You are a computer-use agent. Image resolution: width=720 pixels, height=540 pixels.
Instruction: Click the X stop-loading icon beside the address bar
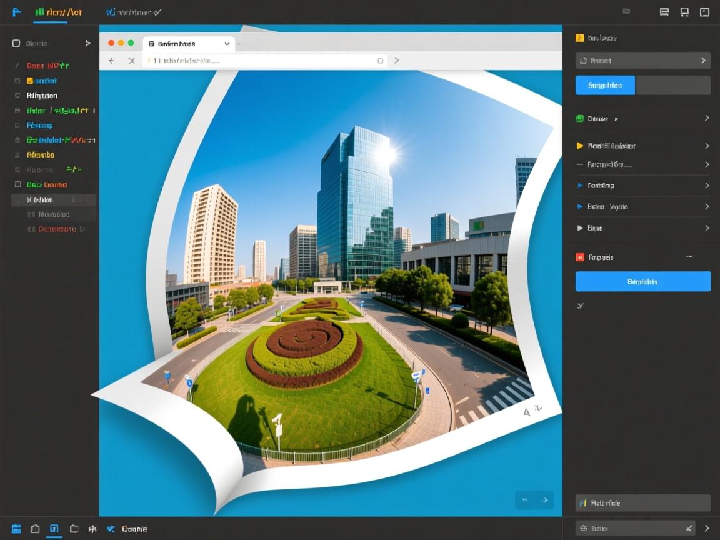pyautogui.click(x=131, y=61)
